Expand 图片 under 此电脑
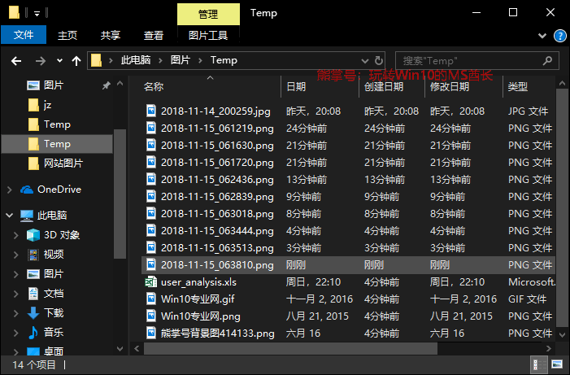570x375 pixels. click(x=16, y=274)
